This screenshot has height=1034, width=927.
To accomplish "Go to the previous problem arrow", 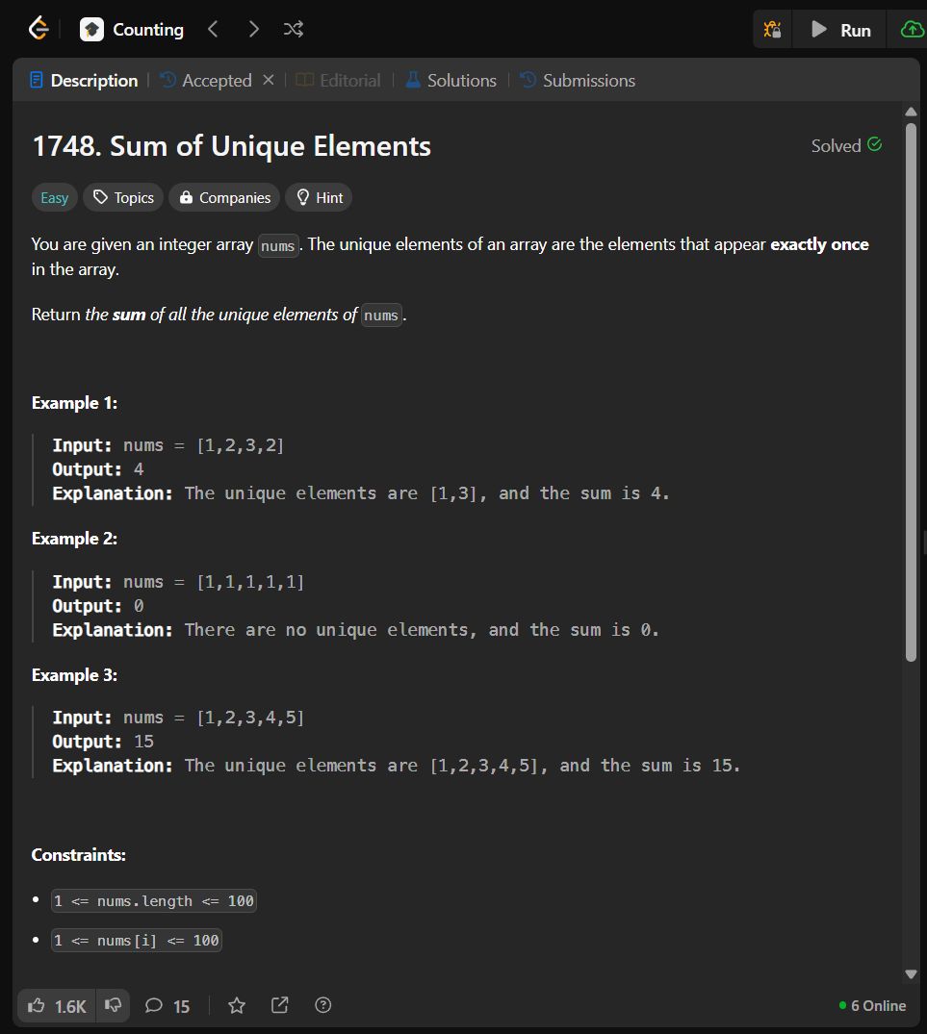I will click(x=213, y=30).
